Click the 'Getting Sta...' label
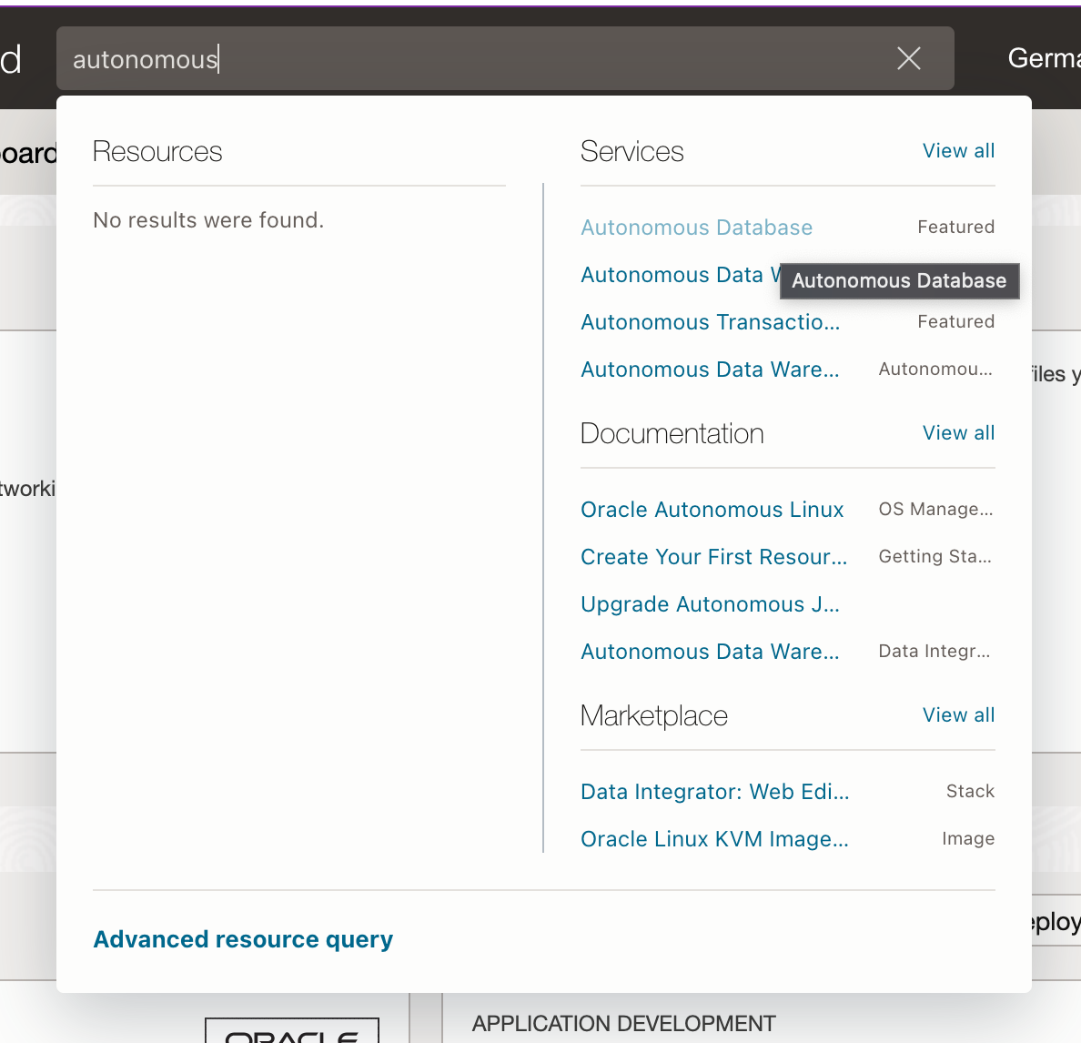This screenshot has height=1043, width=1081. coord(935,556)
